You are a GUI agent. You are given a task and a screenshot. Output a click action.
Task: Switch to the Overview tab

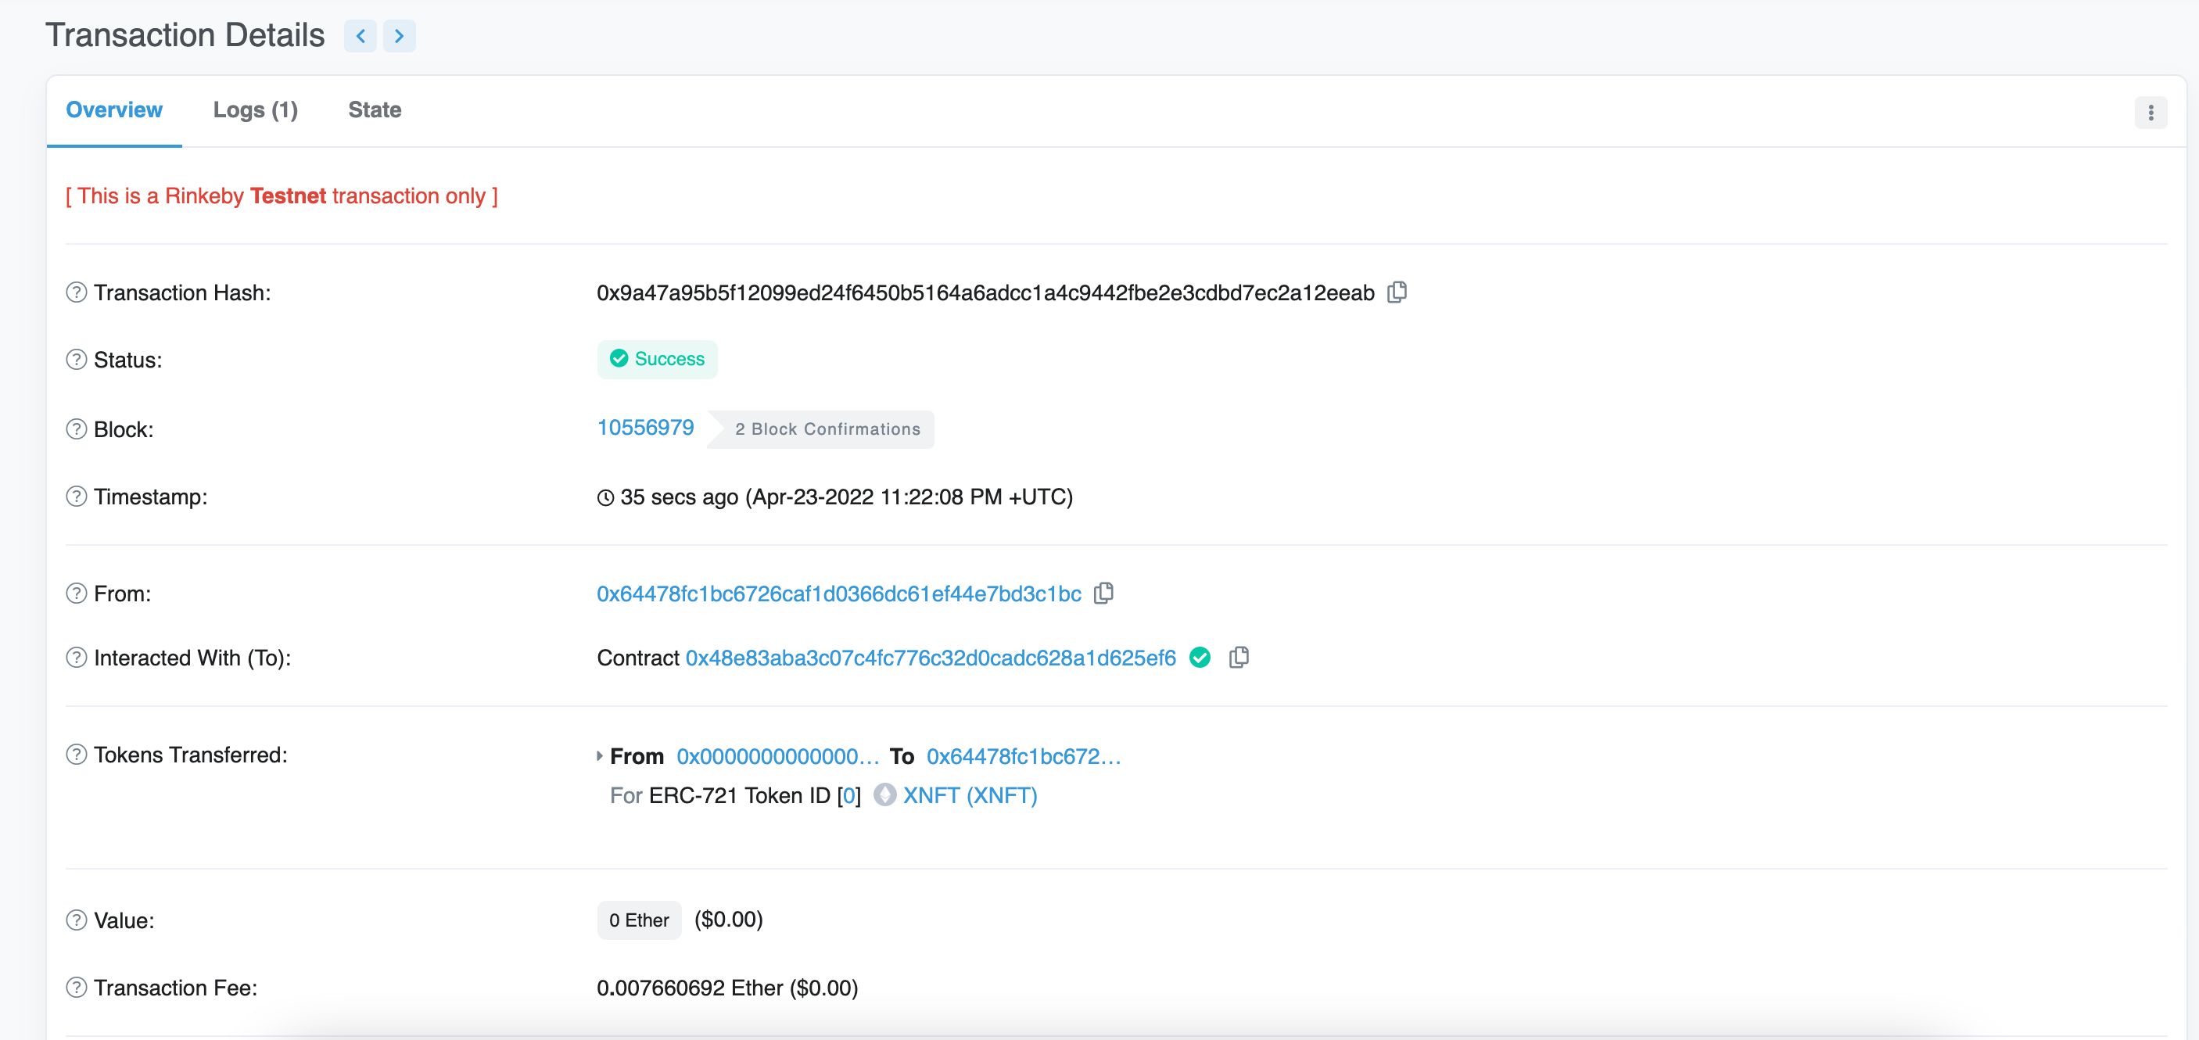point(113,110)
